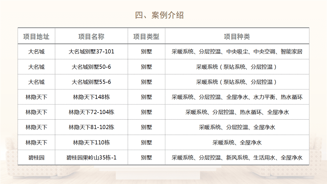The height and width of the screenshot is (184, 327).
Task: Click 别墅 type in the 55-6 row
Action: (147, 82)
